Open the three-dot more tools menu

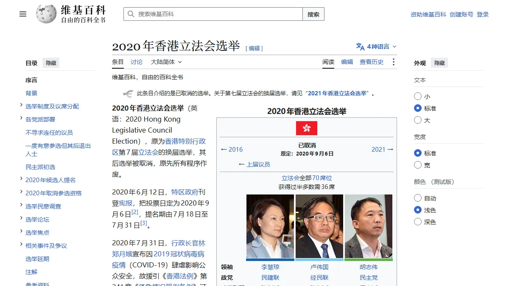[x=393, y=62]
